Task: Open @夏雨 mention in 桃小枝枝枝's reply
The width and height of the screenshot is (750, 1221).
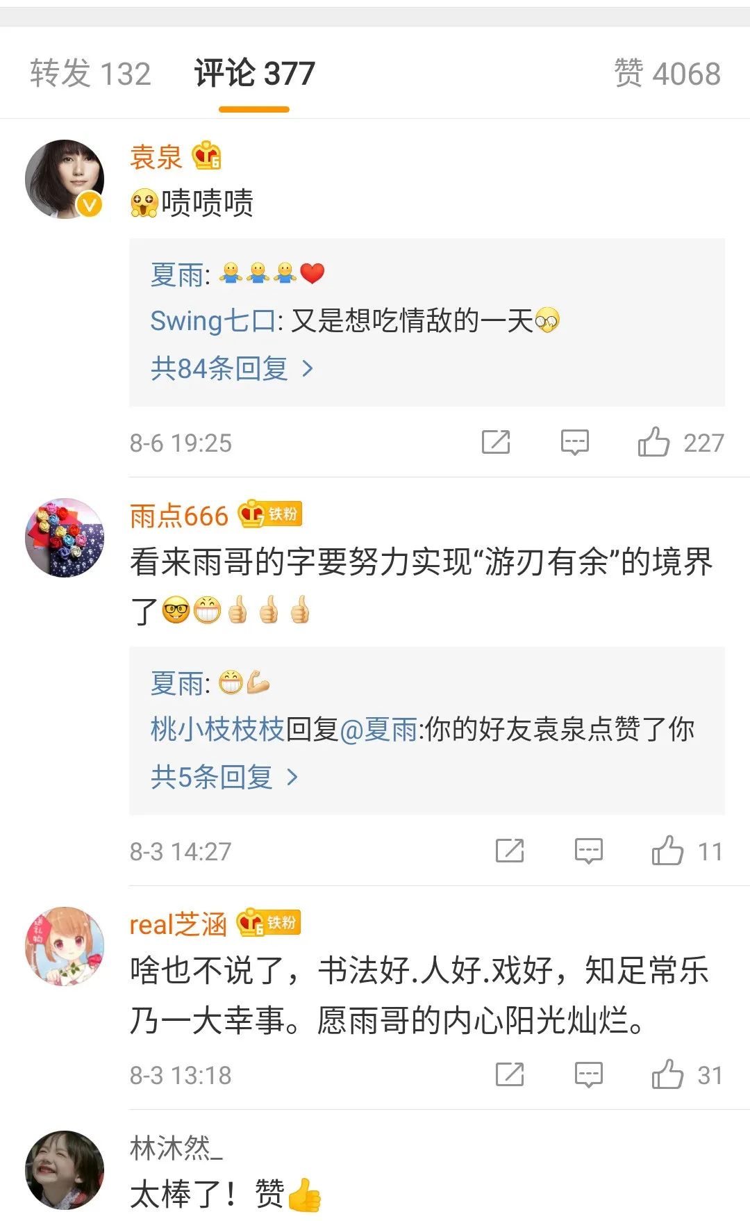Action: (378, 730)
